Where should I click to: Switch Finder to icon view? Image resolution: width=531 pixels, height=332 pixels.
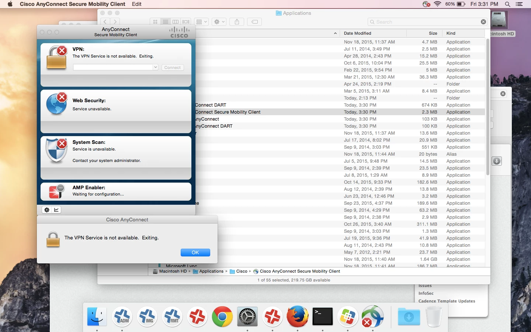(x=155, y=22)
